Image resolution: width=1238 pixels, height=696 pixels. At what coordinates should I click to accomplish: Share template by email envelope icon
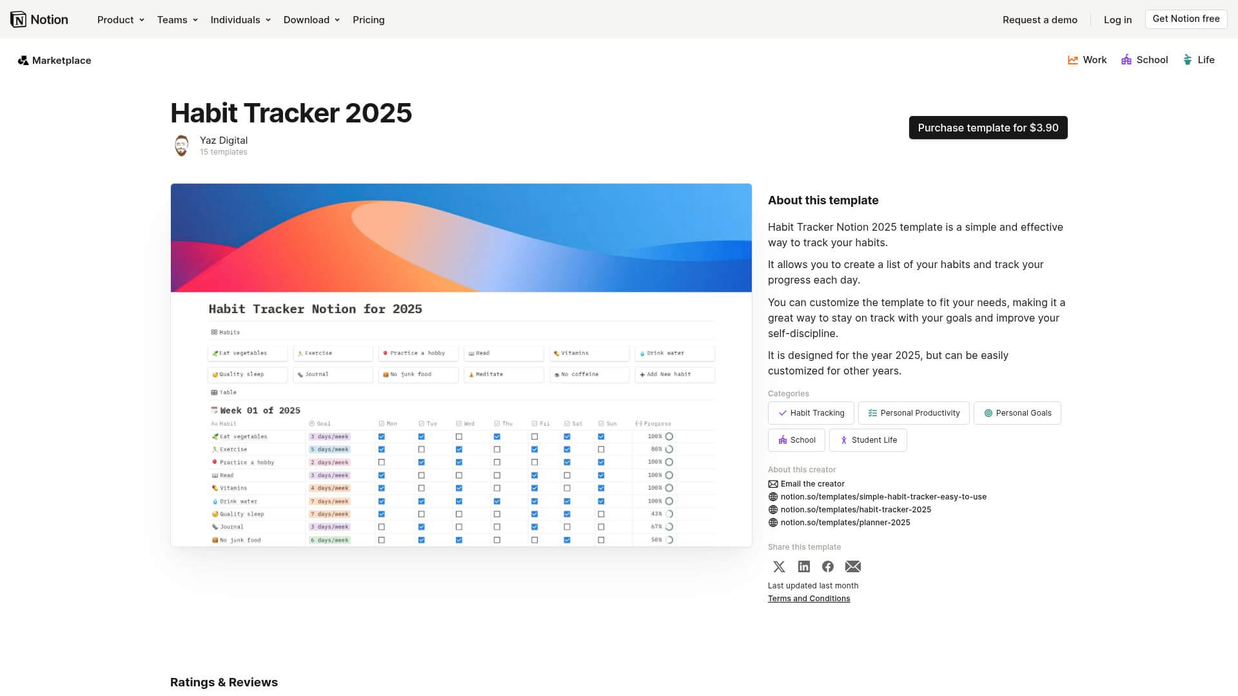(x=852, y=566)
